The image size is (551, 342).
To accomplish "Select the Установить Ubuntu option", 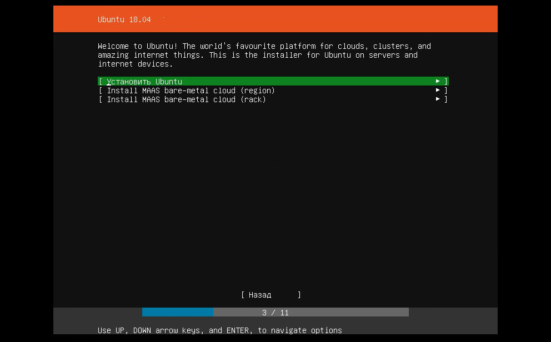I will [x=144, y=82].
